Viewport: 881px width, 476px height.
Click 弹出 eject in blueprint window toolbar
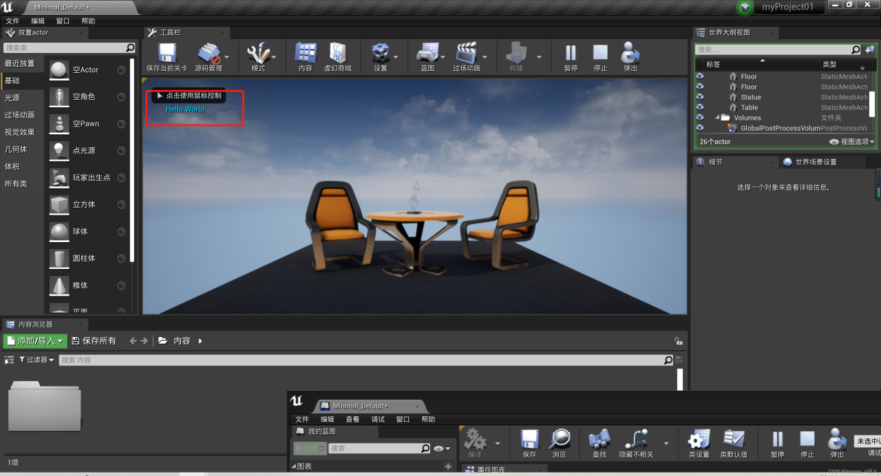(837, 439)
